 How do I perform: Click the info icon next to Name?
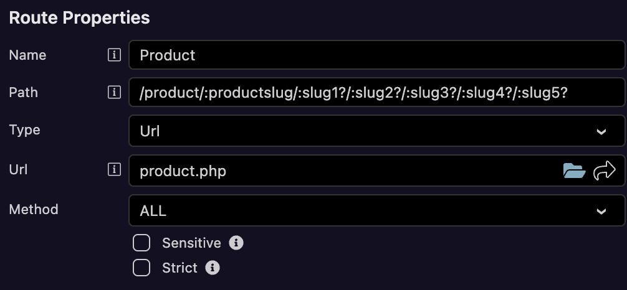(113, 55)
